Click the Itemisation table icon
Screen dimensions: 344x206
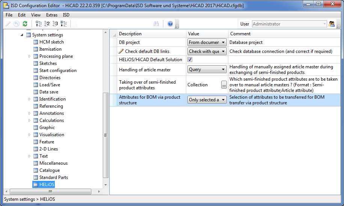(x=36, y=49)
